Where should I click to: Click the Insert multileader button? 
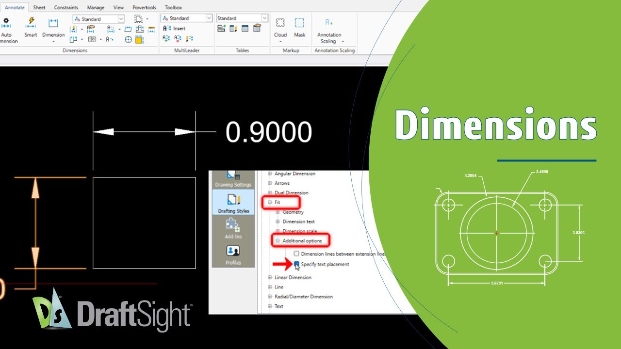tap(174, 29)
